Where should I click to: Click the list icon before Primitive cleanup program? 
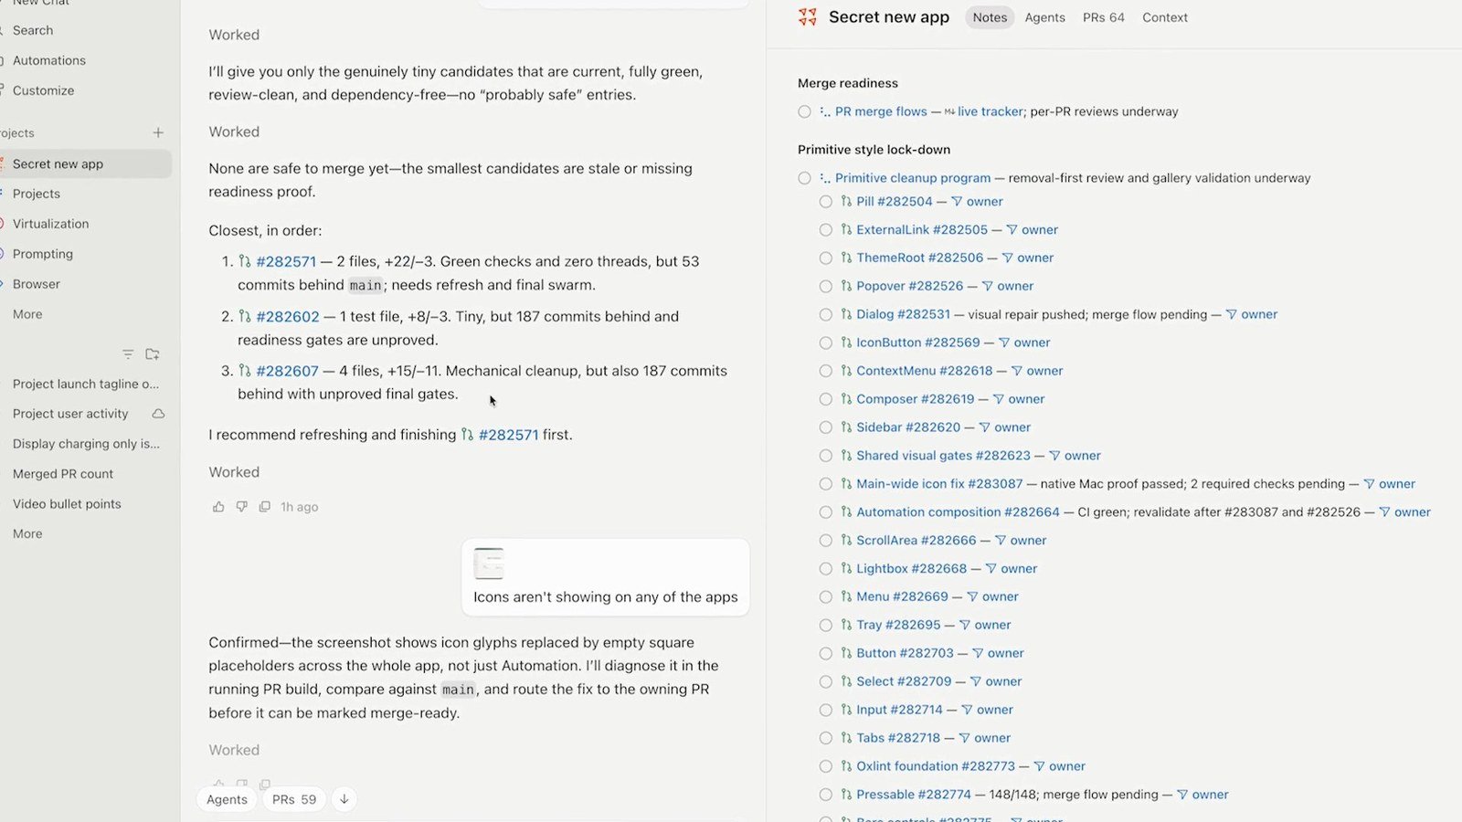pyautogui.click(x=825, y=178)
